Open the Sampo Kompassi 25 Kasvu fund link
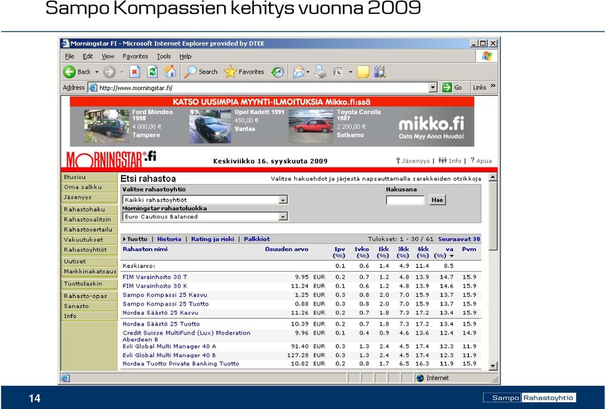The height and width of the screenshot is (409, 605). pyautogui.click(x=164, y=295)
